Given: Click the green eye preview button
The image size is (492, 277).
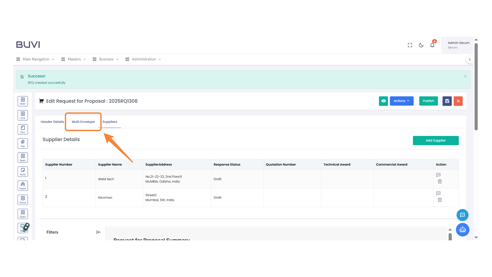Looking at the screenshot, I should pos(383,101).
